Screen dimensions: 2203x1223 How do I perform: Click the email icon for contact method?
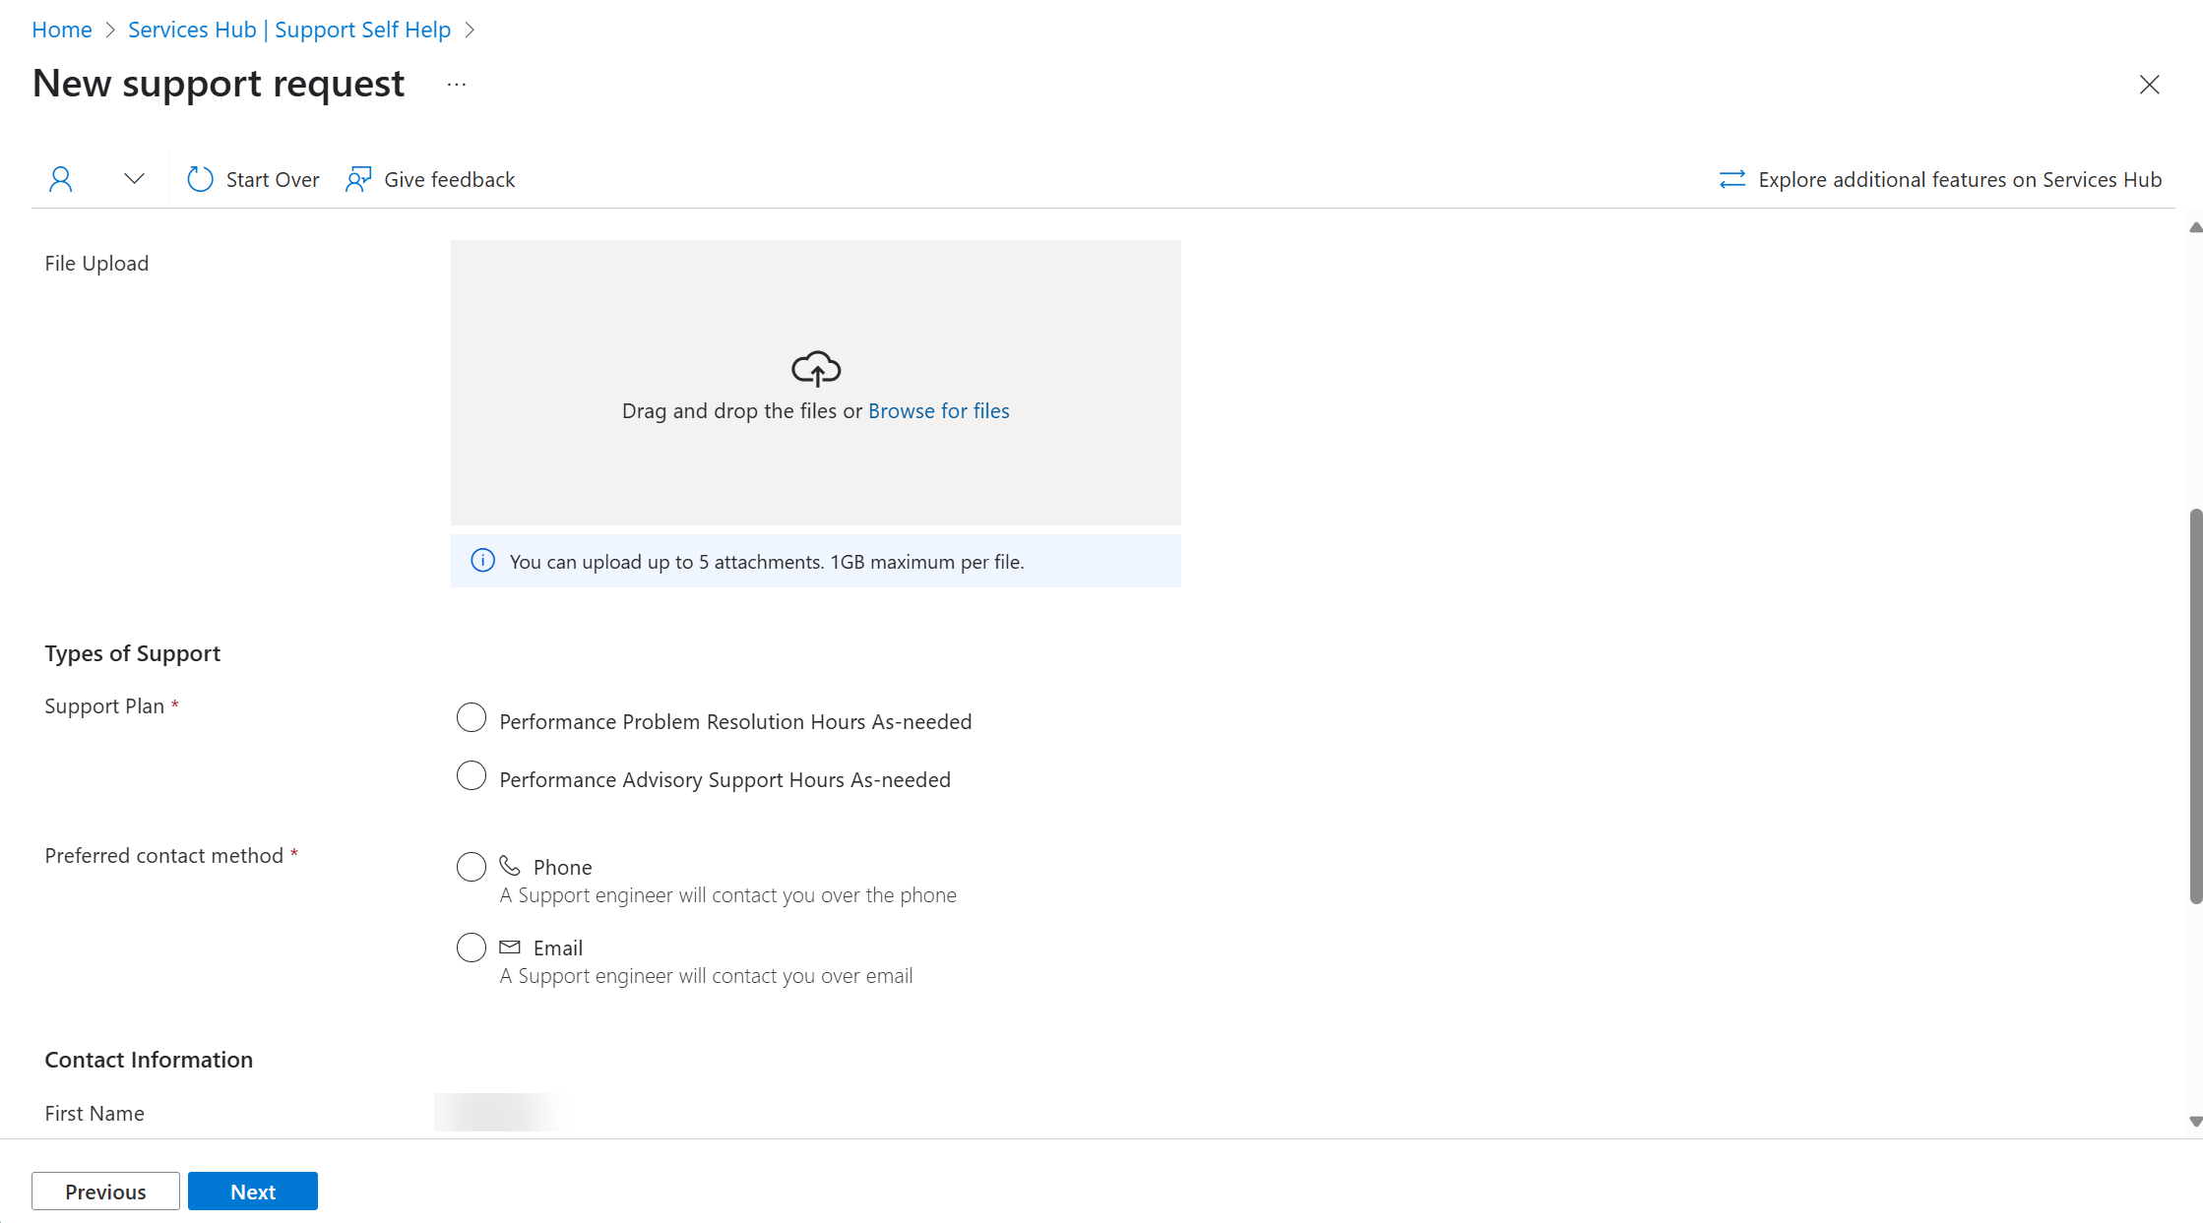pos(511,946)
